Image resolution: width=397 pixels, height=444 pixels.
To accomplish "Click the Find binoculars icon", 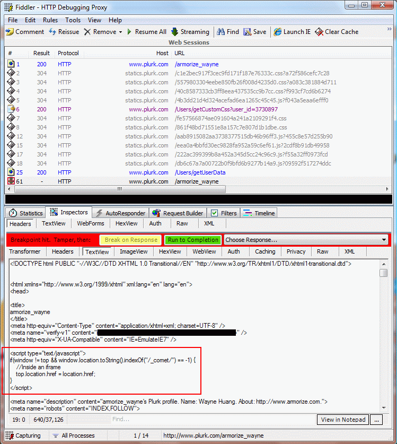I will pos(220,32).
